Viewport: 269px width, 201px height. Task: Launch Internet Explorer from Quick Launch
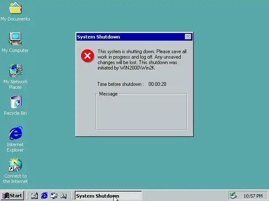[x=44, y=196]
